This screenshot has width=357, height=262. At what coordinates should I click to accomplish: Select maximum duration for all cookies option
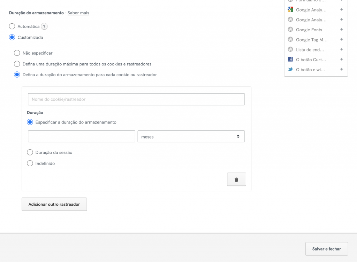[17, 64]
